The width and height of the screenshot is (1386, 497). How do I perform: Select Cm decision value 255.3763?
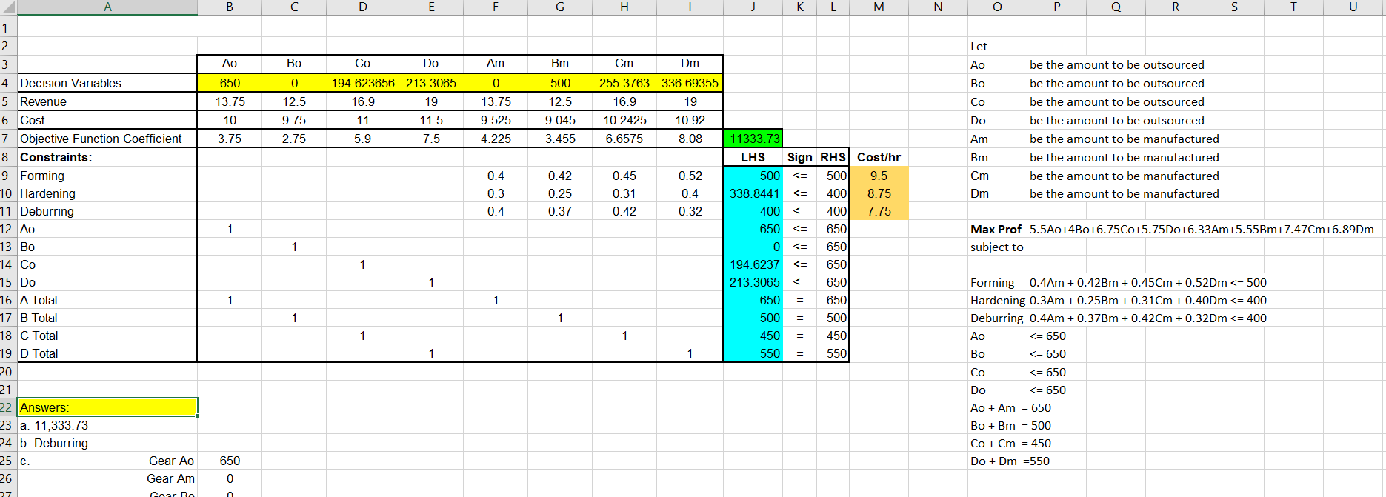click(624, 83)
